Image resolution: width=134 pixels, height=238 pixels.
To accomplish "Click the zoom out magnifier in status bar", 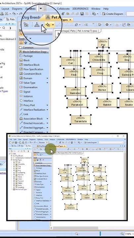I will click(76, 234).
